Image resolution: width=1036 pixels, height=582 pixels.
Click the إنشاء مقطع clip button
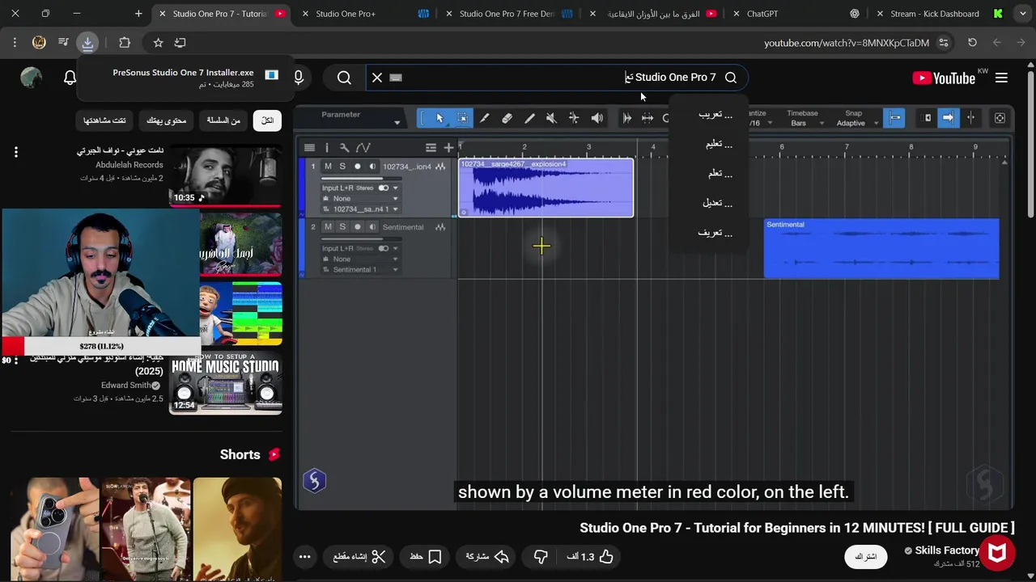tap(359, 556)
